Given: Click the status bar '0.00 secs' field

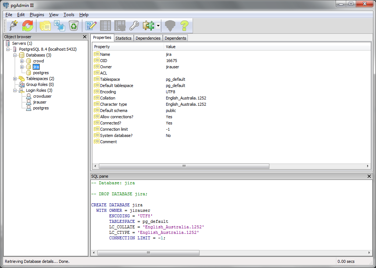Looking at the screenshot, I should pyautogui.click(x=346, y=261).
